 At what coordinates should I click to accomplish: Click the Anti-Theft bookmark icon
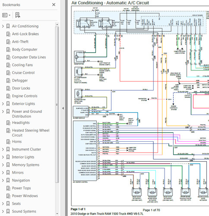pyautogui.click(x=8, y=42)
